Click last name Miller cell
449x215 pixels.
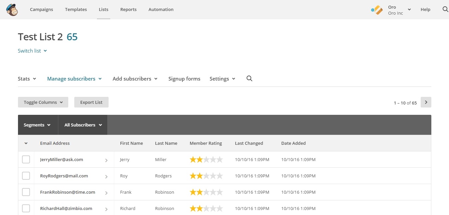point(161,159)
